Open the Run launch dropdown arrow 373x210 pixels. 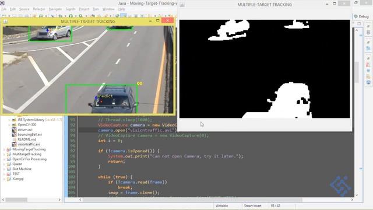point(76,16)
